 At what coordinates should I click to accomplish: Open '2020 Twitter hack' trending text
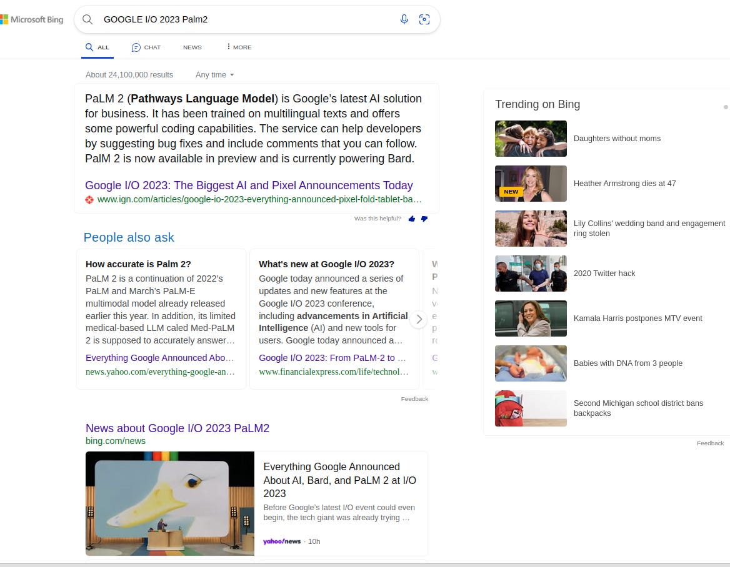point(604,274)
